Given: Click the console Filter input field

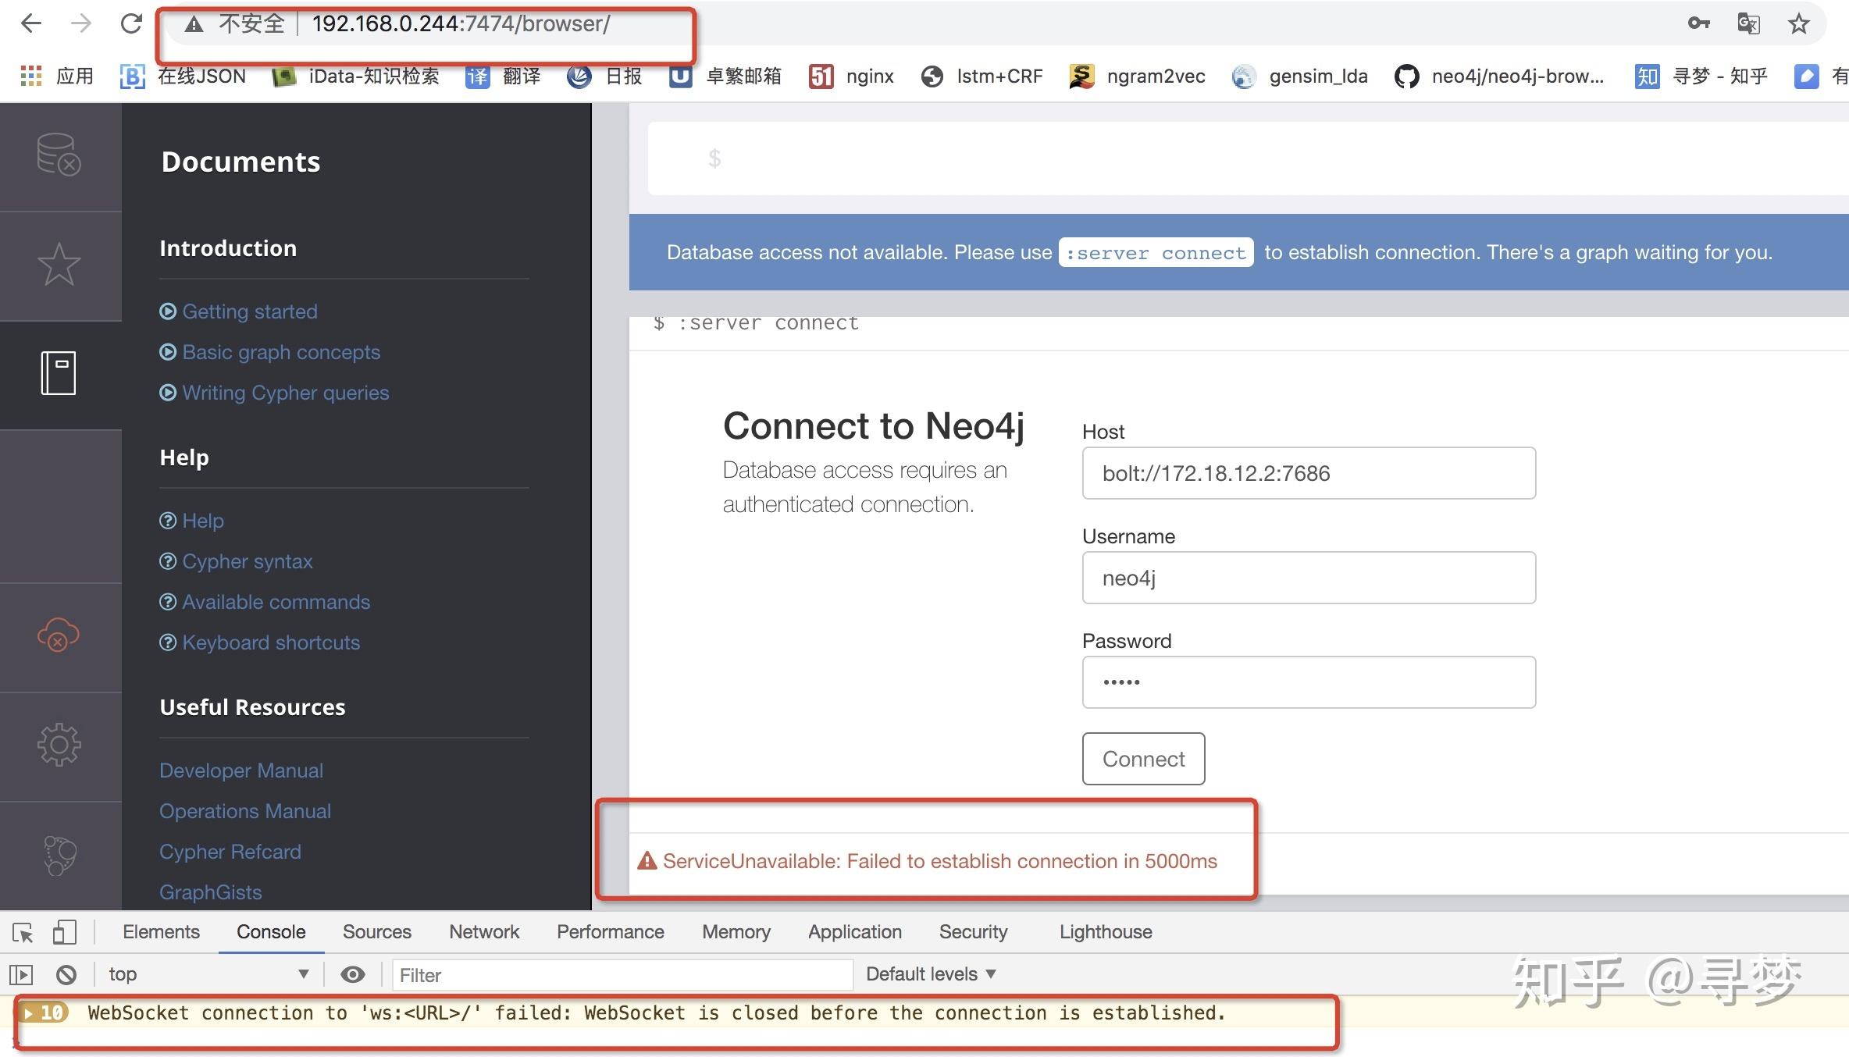Looking at the screenshot, I should click(621, 974).
